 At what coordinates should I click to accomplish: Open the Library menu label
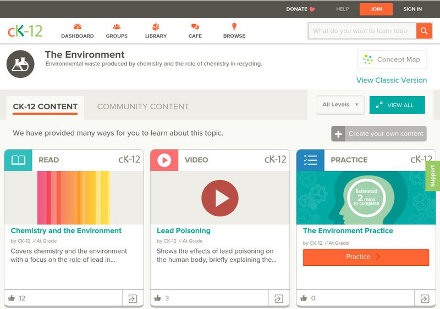point(156,36)
